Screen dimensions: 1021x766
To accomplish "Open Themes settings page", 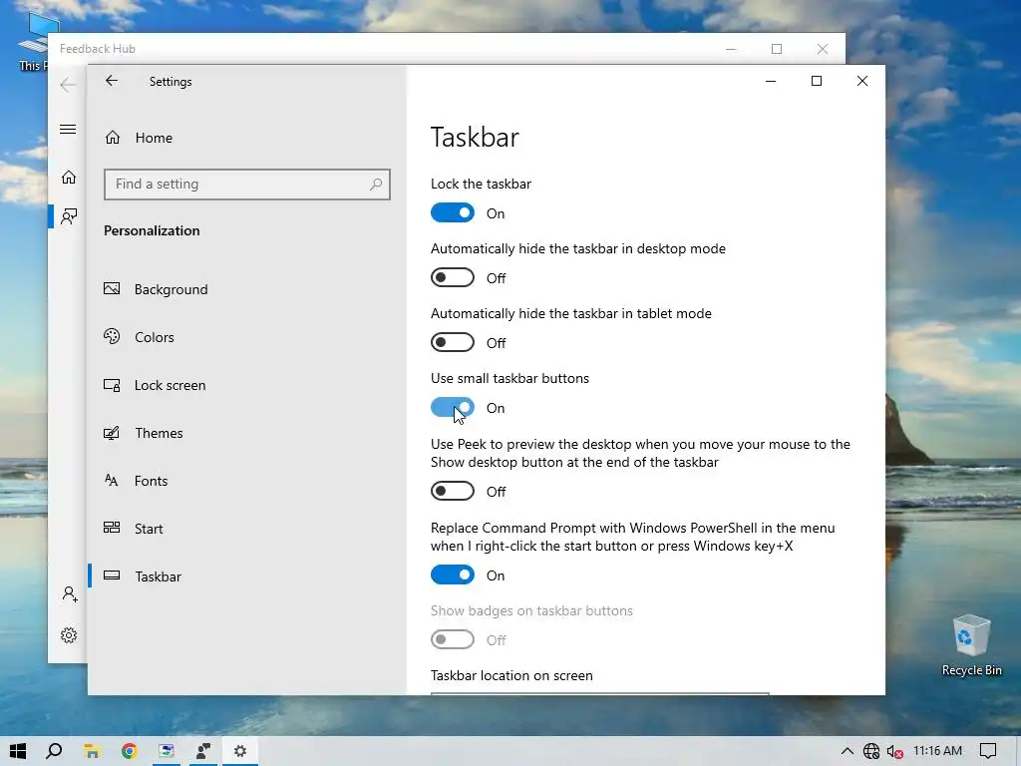I will click(x=159, y=433).
